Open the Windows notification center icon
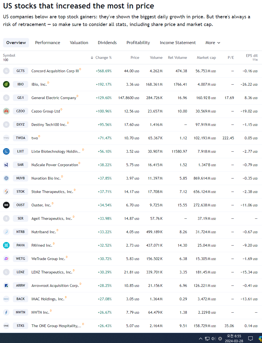262x343 pixels. pos(250,339)
